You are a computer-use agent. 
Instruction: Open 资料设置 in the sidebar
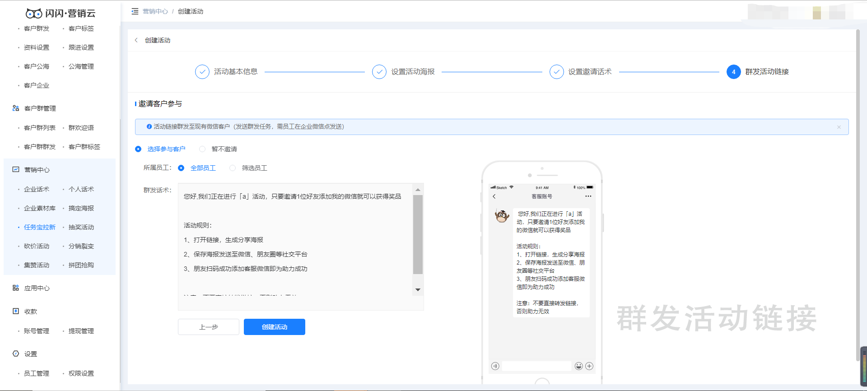coord(37,47)
